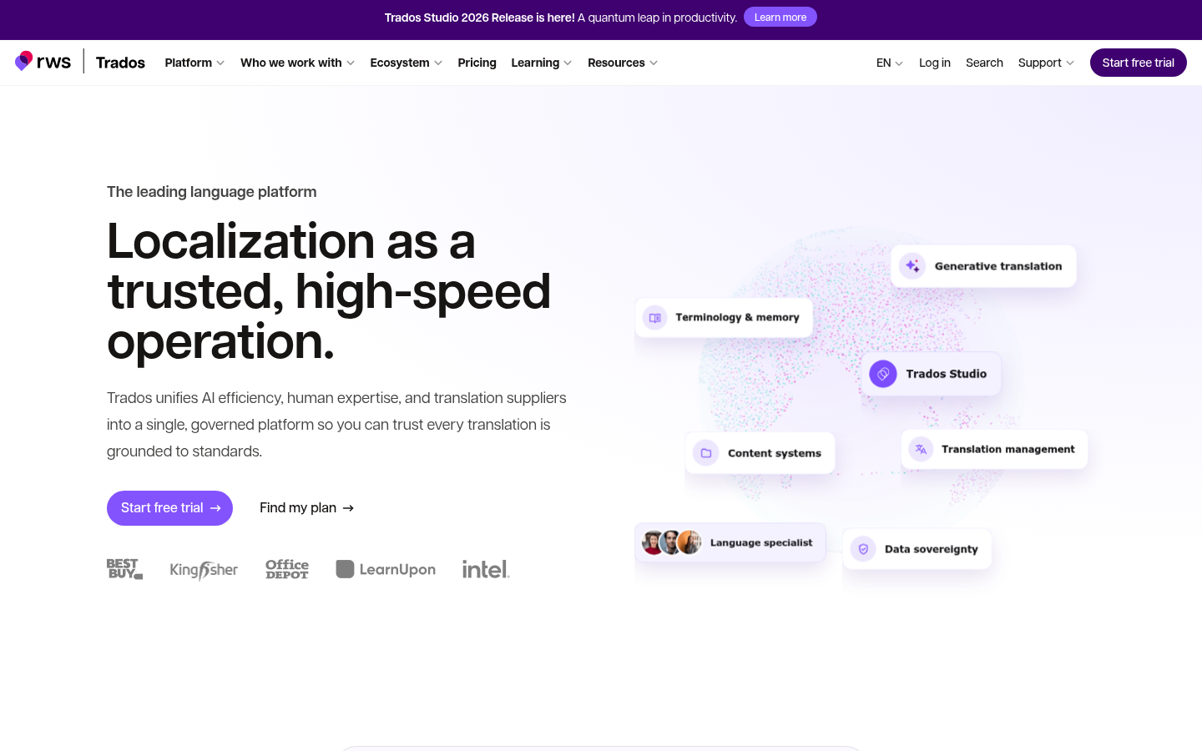
Task: Click the Content systems card label
Action: pyautogui.click(x=775, y=453)
